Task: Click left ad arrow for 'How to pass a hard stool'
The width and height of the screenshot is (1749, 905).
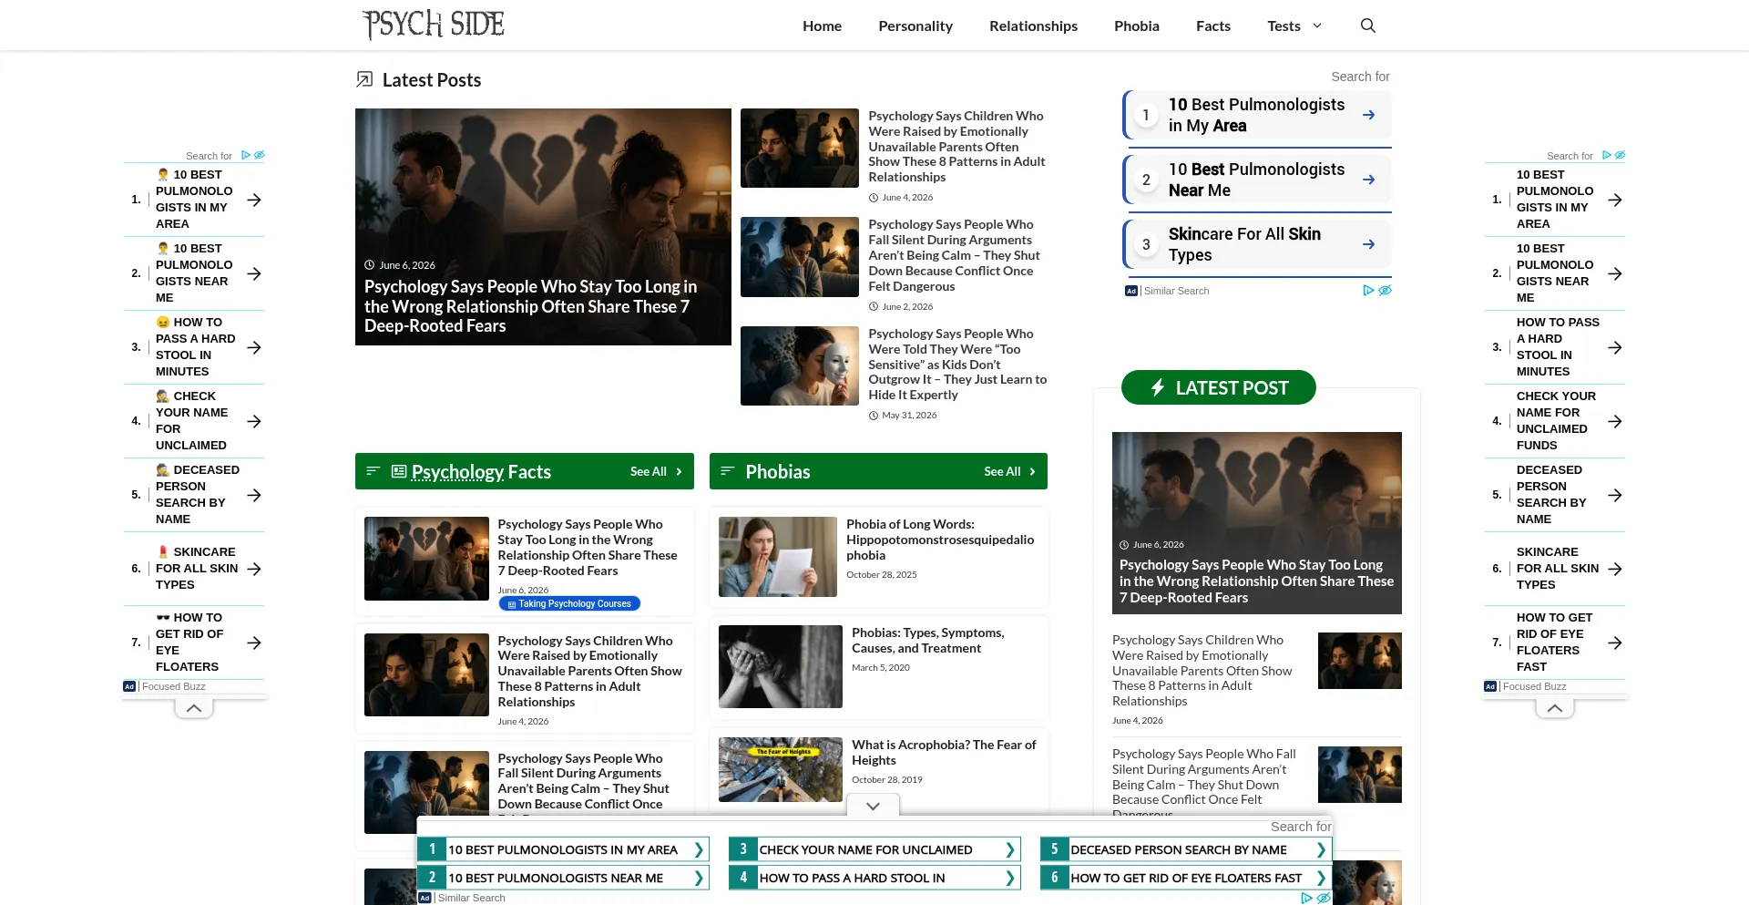Action: pos(254,347)
